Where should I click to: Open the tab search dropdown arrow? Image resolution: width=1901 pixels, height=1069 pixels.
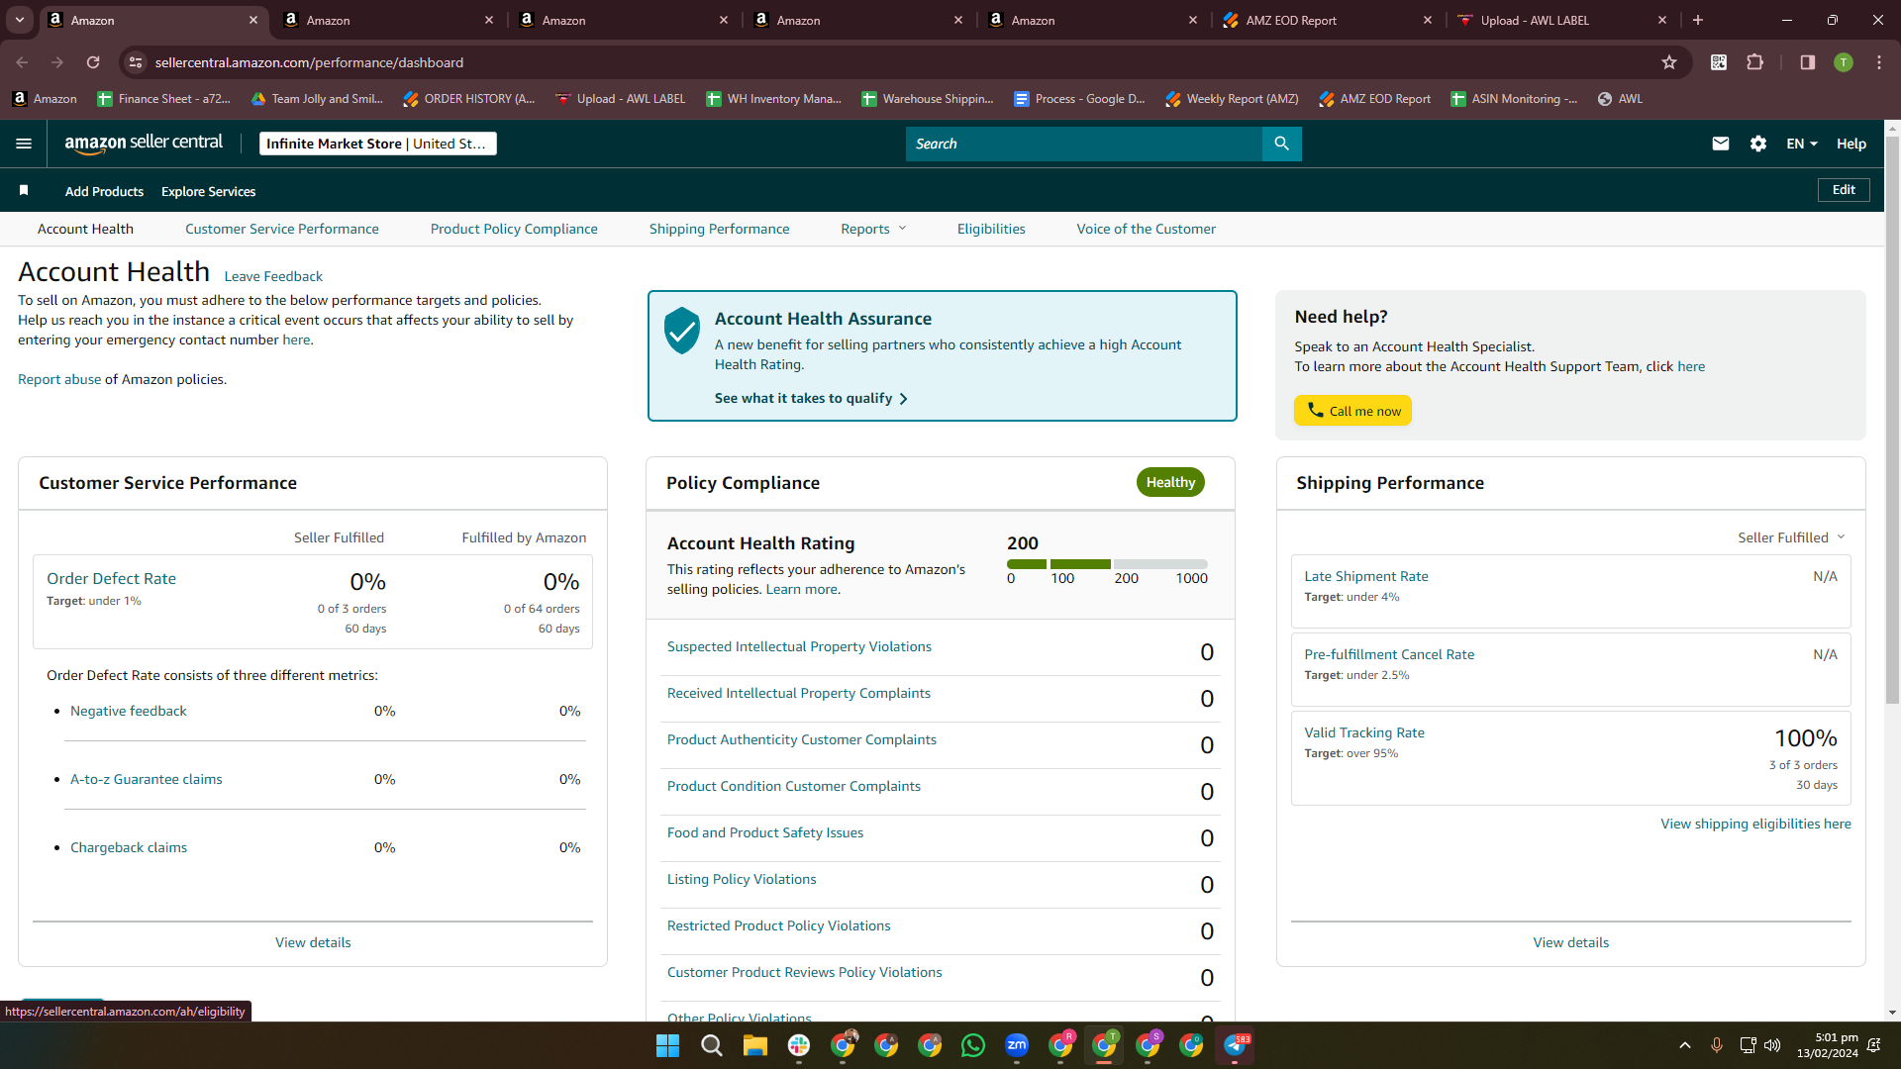tap(20, 20)
